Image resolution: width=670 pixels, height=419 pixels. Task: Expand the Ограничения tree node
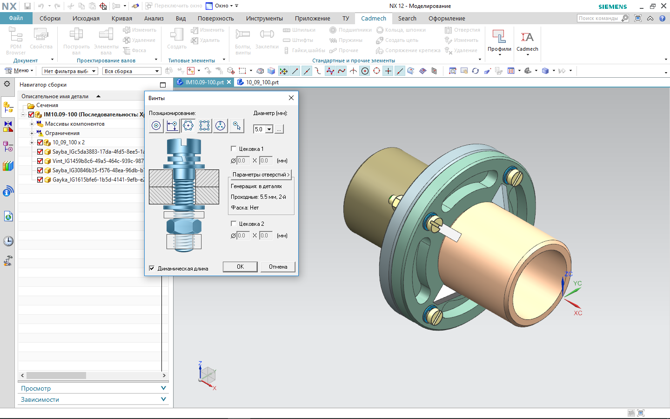tap(32, 133)
